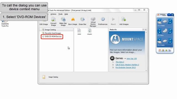
Task: Open 'Pro Evolution Soccer 2012' link
Action: 126,67
